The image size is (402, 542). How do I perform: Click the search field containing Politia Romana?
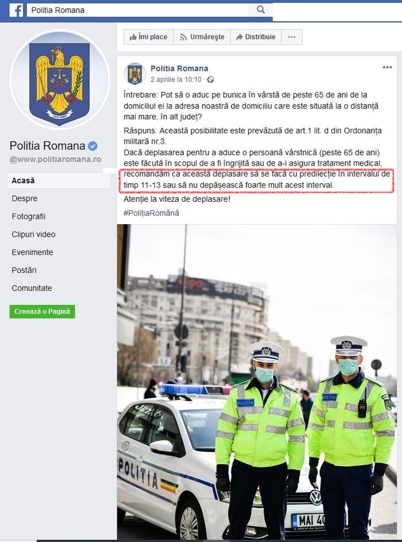(138, 10)
